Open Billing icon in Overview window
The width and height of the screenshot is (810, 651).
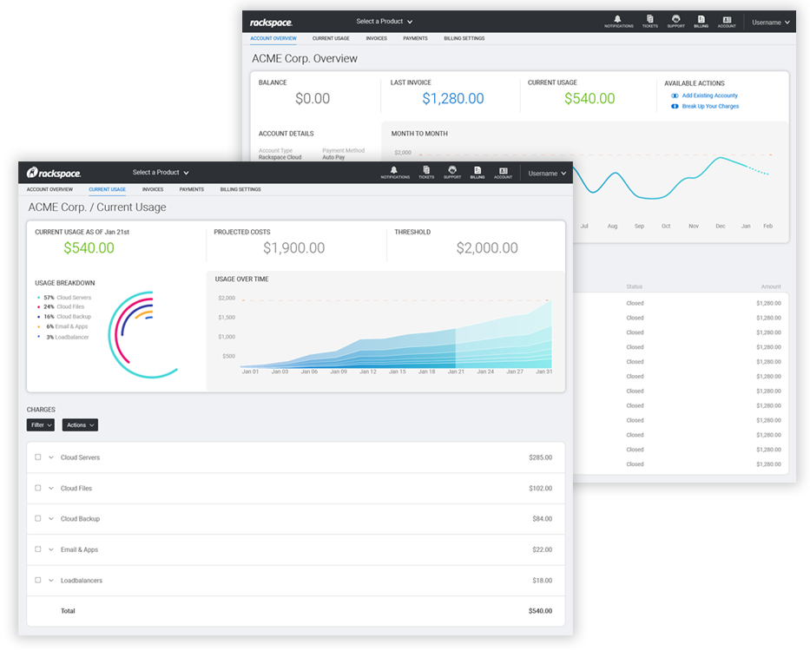[x=701, y=21]
